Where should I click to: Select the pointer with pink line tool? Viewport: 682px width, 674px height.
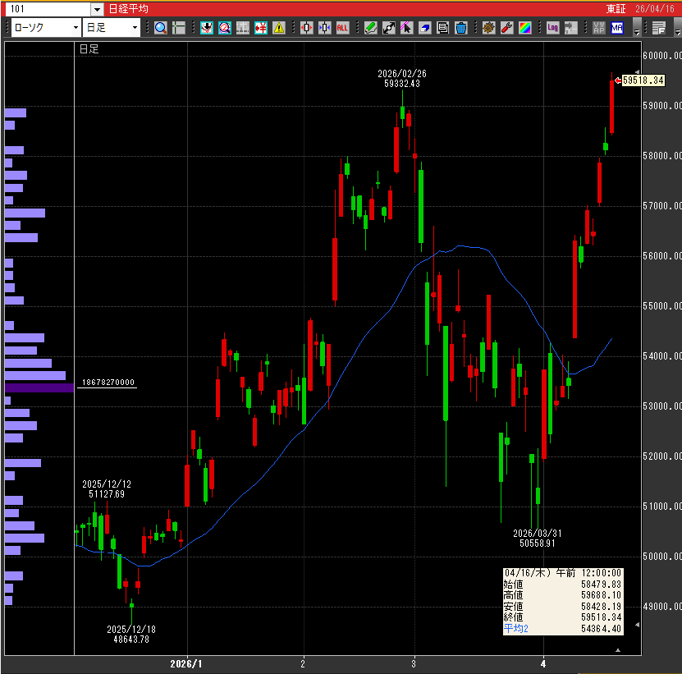[x=407, y=28]
